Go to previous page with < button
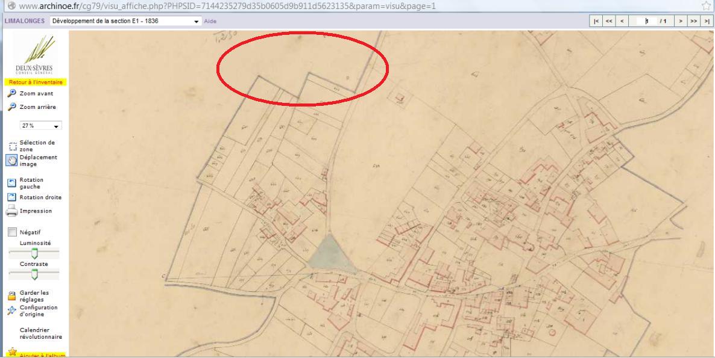This screenshot has height=358, width=715. coord(622,21)
